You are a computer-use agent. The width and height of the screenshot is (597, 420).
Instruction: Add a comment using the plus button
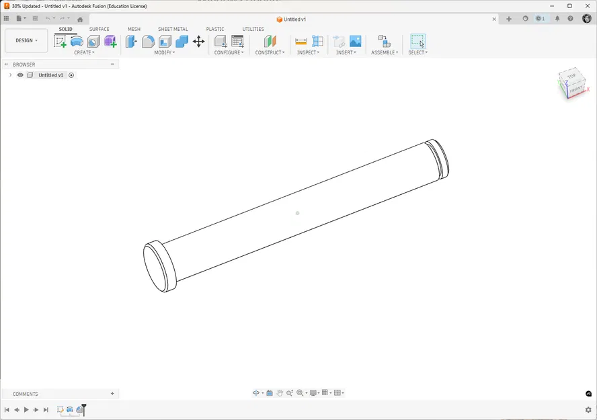click(x=112, y=393)
